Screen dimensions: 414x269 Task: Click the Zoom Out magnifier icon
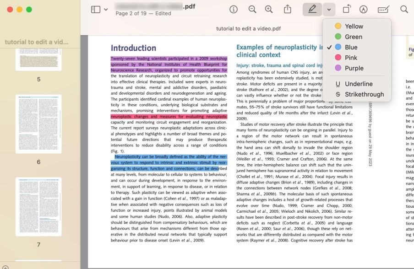[x=252, y=9]
